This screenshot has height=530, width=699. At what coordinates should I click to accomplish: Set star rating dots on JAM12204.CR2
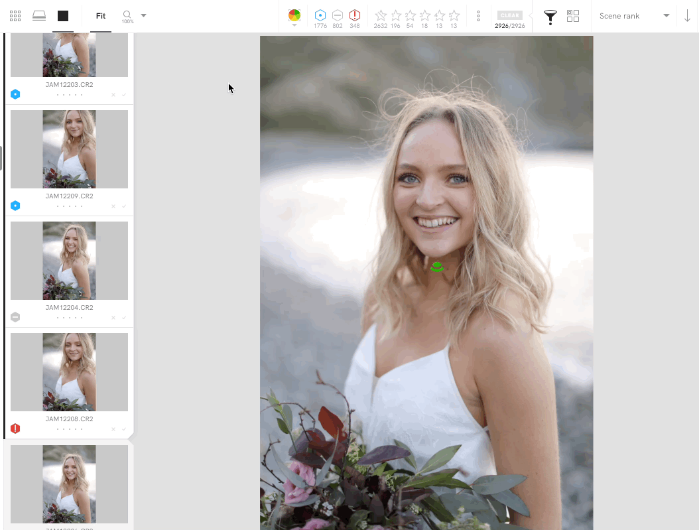pyautogui.click(x=70, y=318)
